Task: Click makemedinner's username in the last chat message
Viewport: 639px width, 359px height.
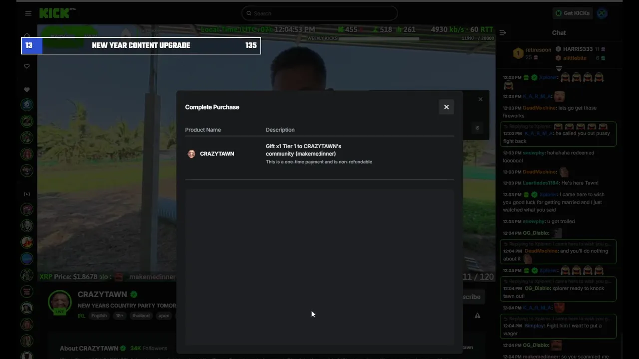Action: coord(542,357)
